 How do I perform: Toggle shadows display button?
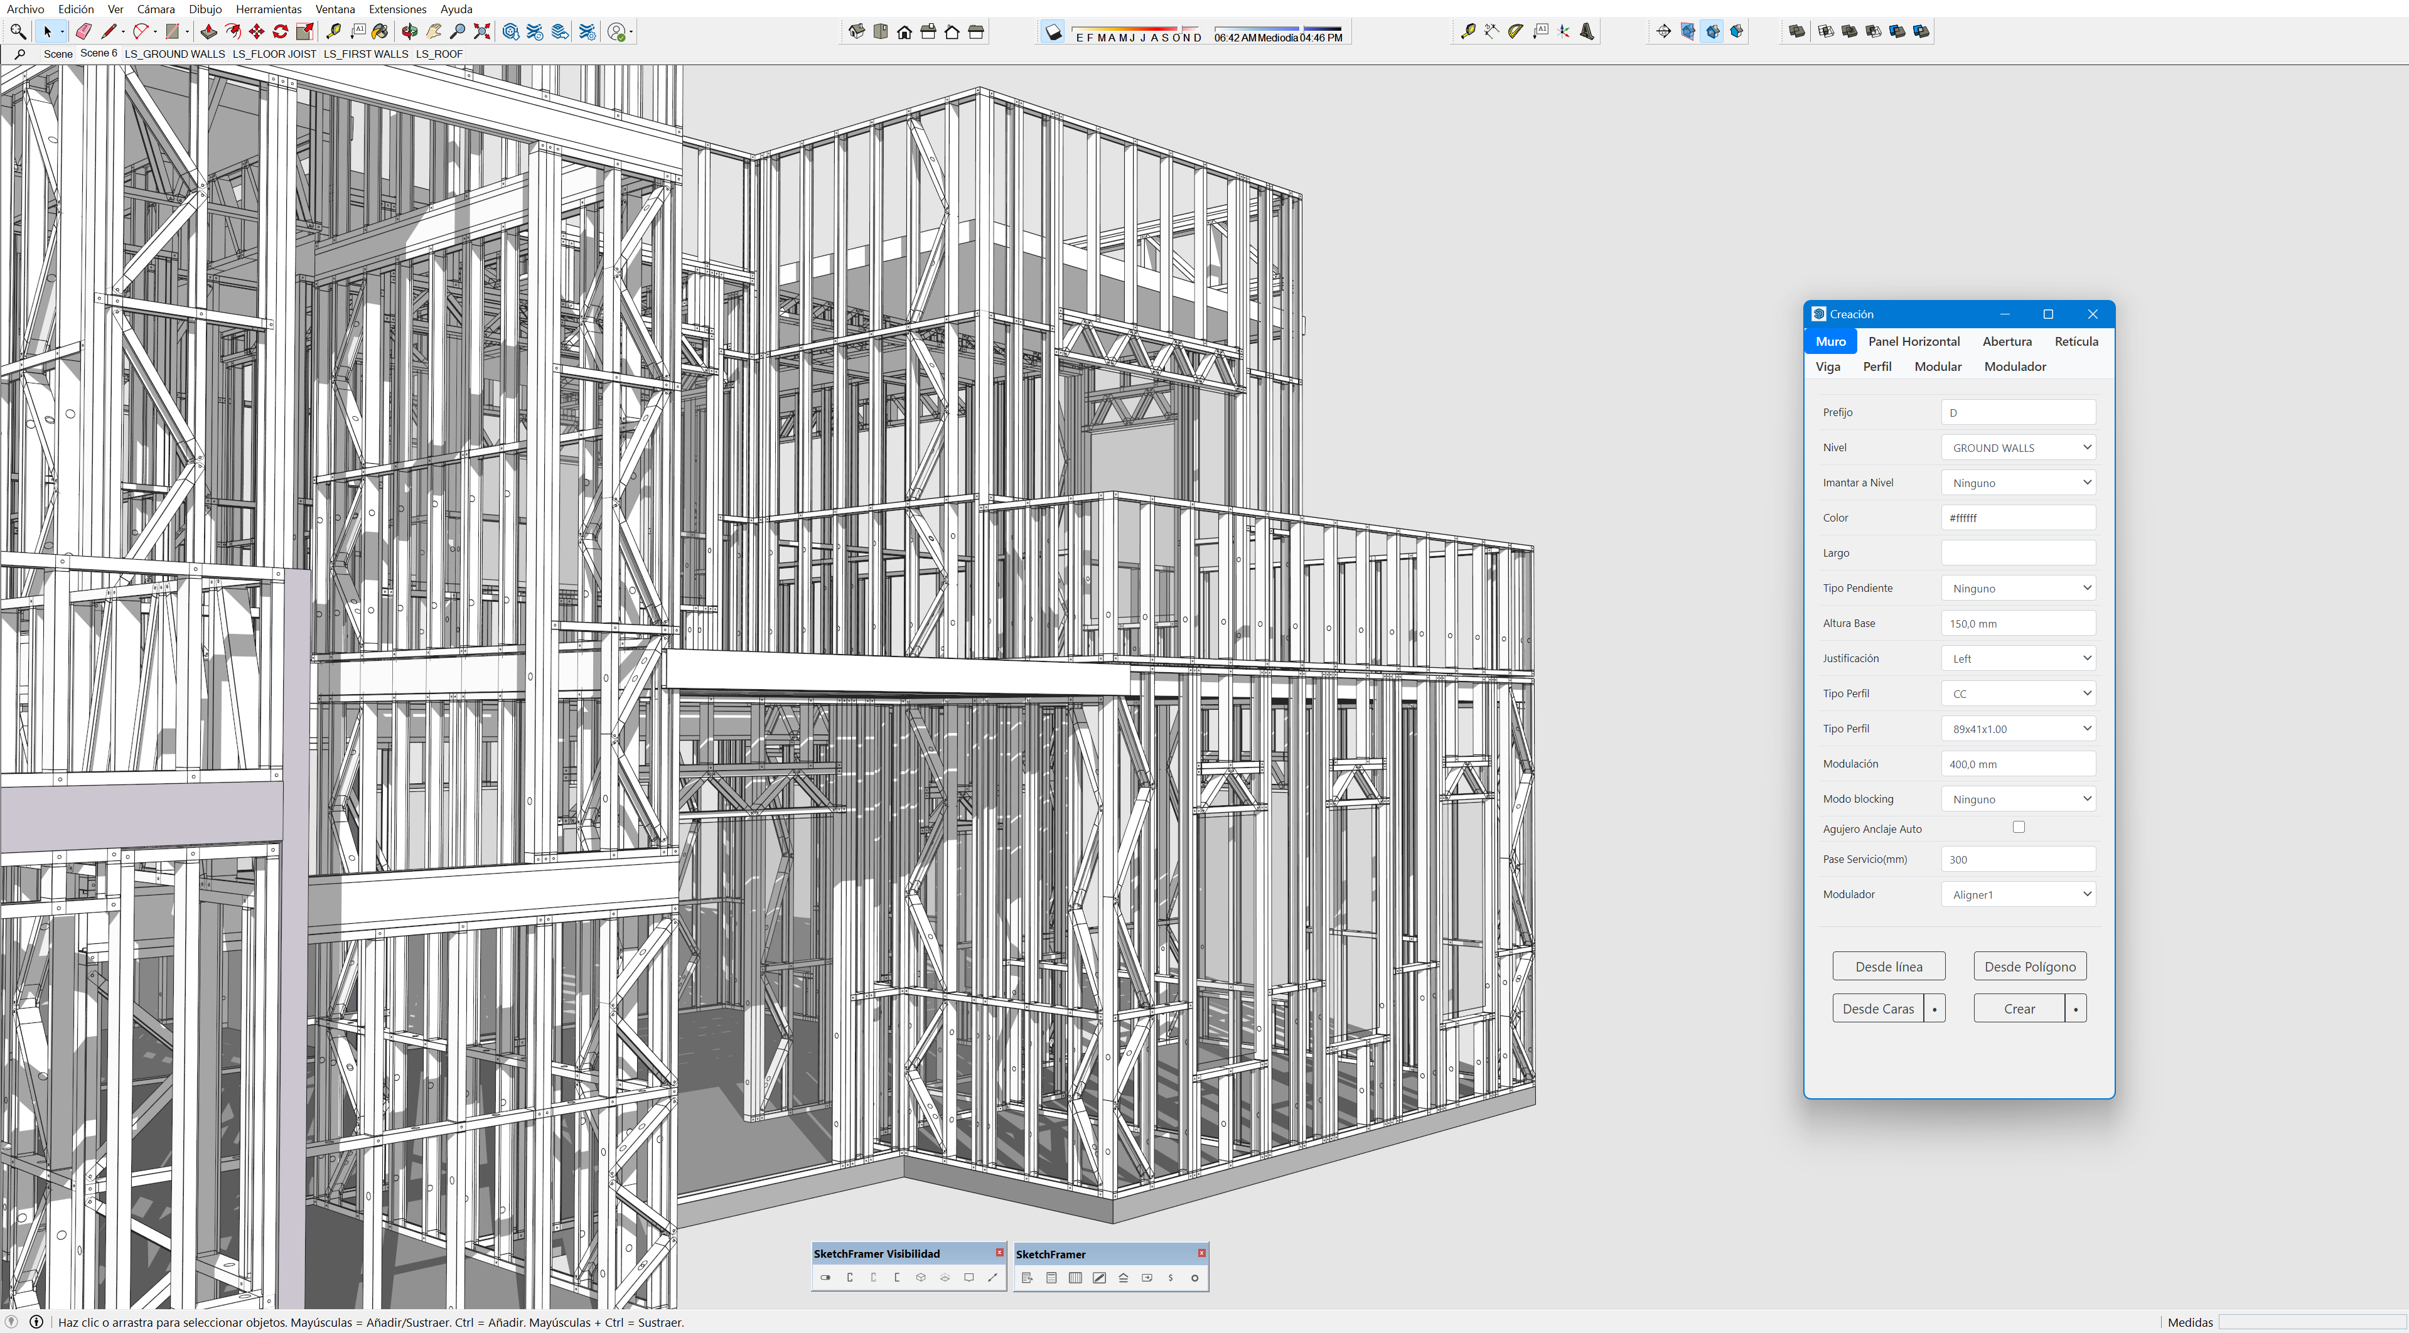1054,32
